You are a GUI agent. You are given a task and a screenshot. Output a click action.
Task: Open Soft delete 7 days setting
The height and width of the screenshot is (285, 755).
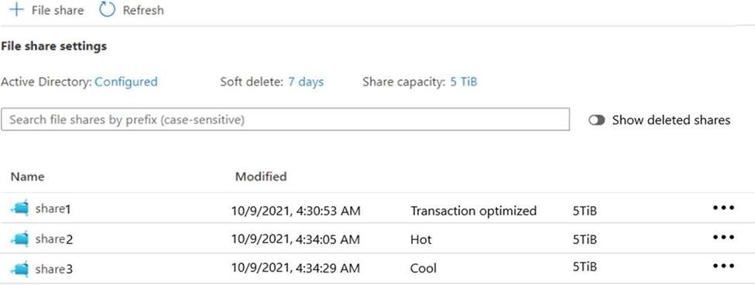tap(306, 82)
